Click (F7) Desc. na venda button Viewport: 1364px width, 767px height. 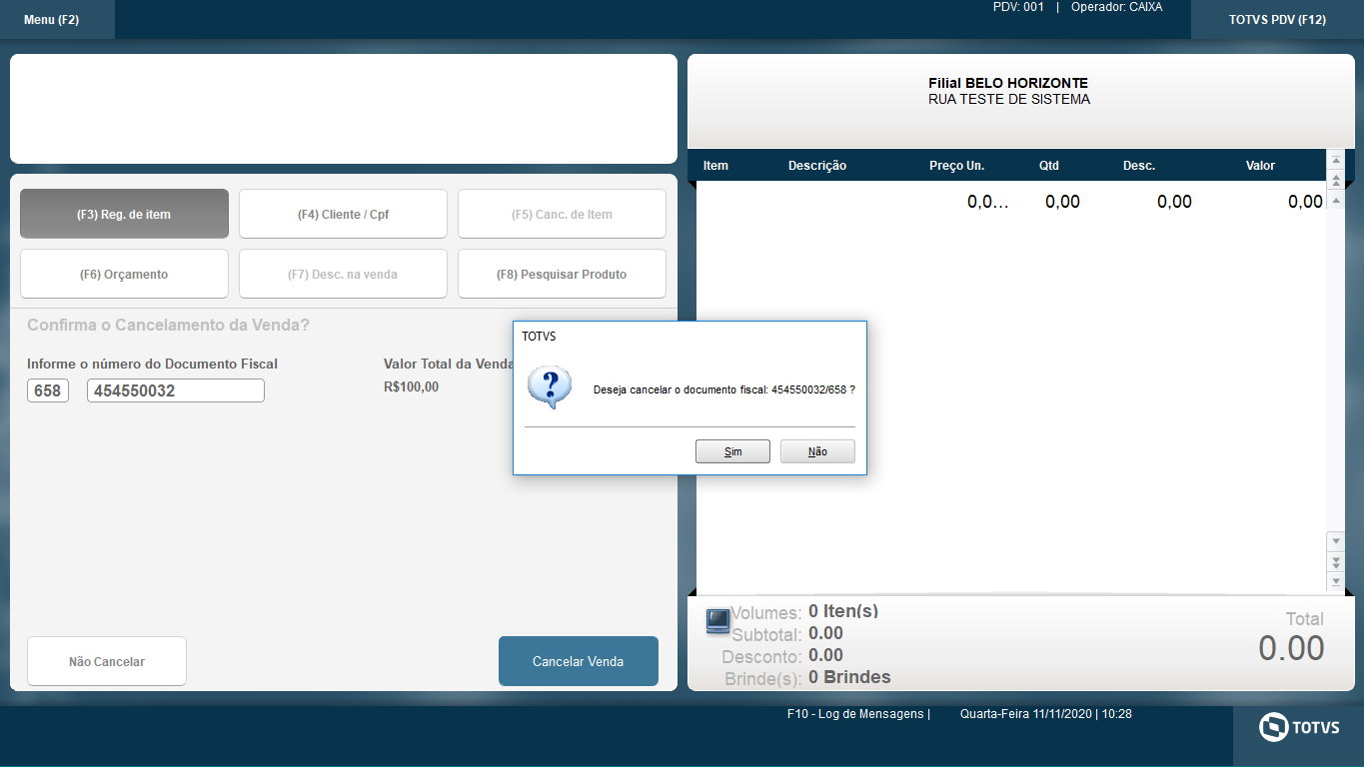point(343,274)
